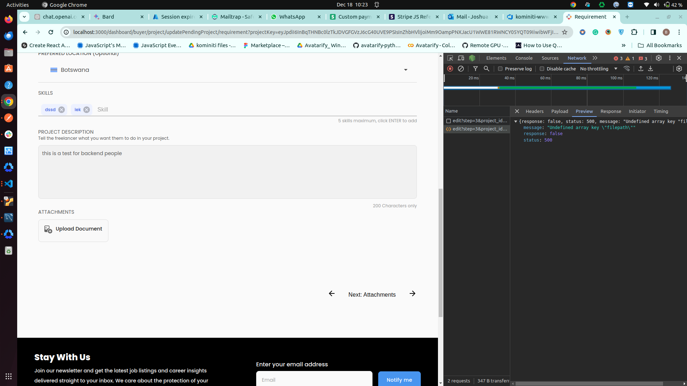Switch to the Console tab
The image size is (687, 386).
tap(524, 58)
